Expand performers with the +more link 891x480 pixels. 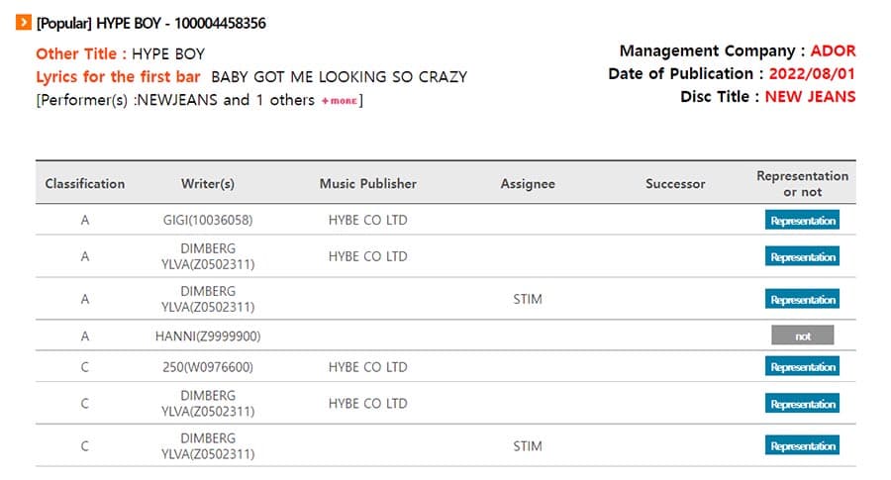pos(340,101)
